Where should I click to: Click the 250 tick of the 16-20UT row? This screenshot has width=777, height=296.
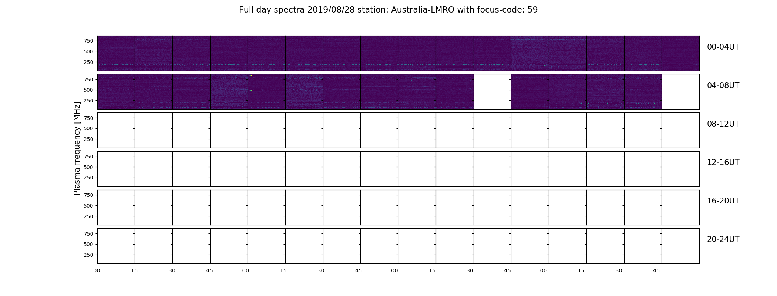pyautogui.click(x=88, y=216)
